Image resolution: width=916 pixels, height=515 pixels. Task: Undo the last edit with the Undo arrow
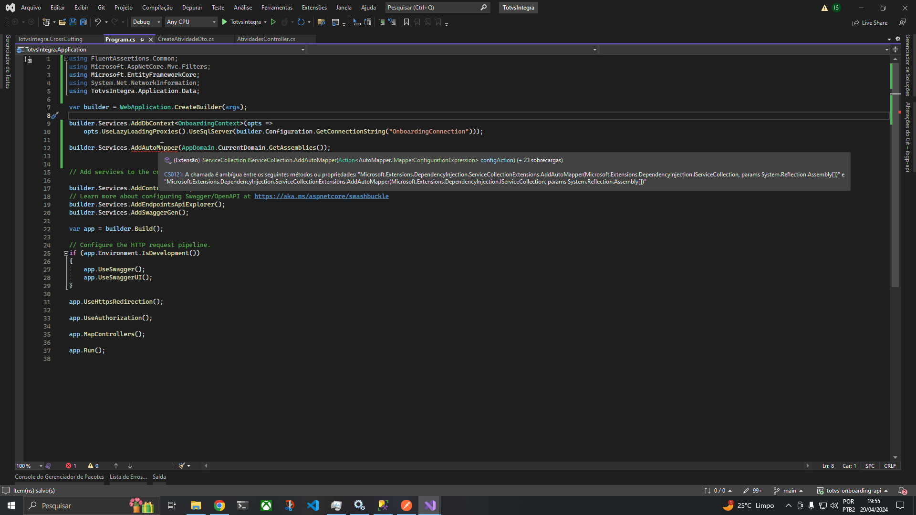point(97,22)
